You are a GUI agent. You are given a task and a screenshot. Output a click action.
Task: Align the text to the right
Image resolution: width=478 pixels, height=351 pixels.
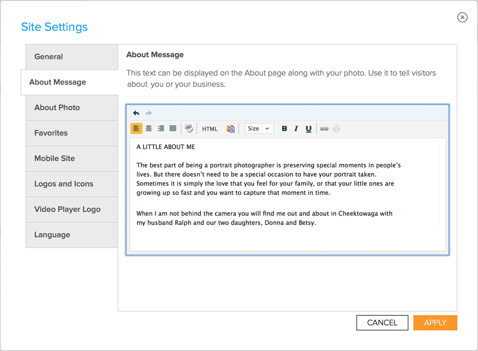161,129
